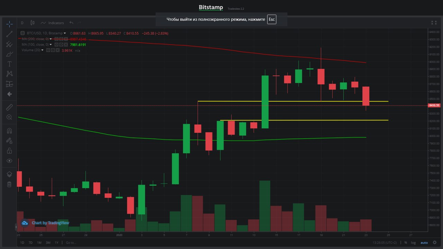Toggle hide all drawings eye icon
This screenshot has width=443, height=249.
9,160
